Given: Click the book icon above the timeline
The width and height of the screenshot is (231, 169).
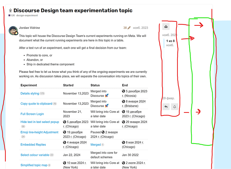Looking at the screenshot, I should pyautogui.click(x=166, y=27).
